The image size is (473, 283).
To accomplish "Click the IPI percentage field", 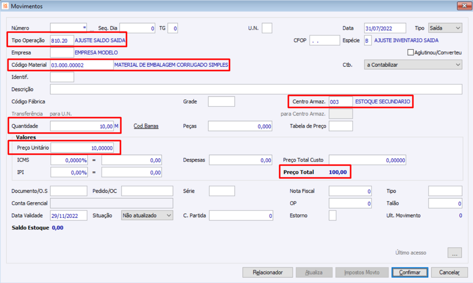I will pyautogui.click(x=69, y=172).
